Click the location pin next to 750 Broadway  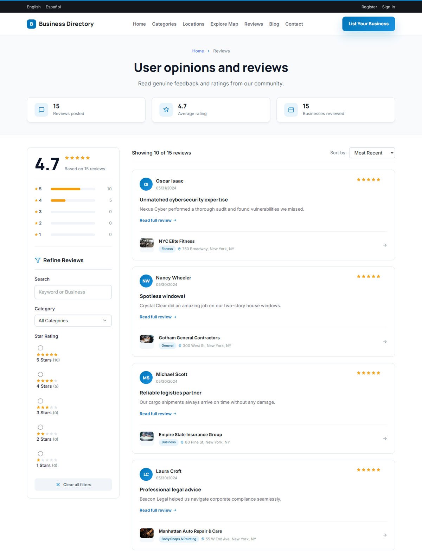(179, 249)
